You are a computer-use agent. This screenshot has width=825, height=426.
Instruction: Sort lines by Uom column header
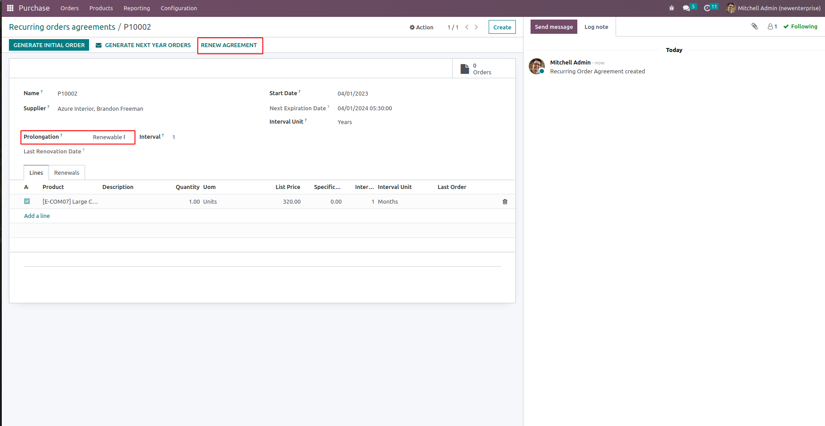coord(209,187)
